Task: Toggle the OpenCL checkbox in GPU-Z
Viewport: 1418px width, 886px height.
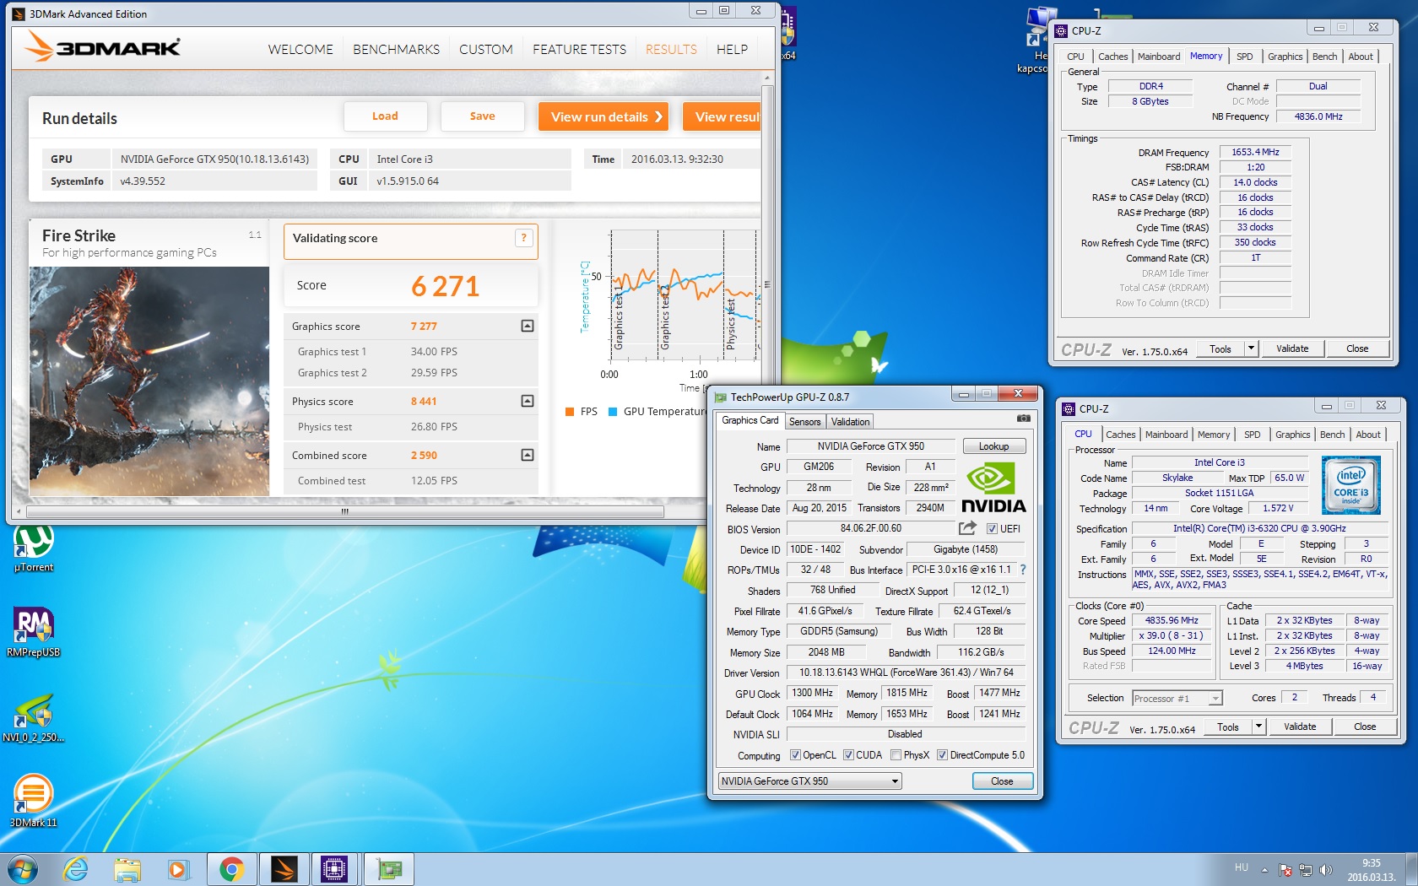Action: [x=794, y=755]
